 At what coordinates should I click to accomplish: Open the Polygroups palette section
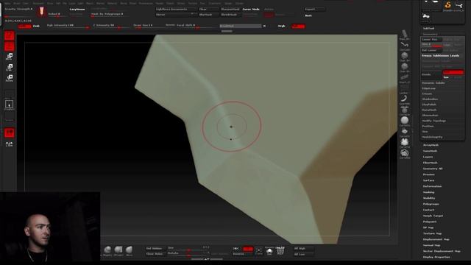click(x=431, y=204)
